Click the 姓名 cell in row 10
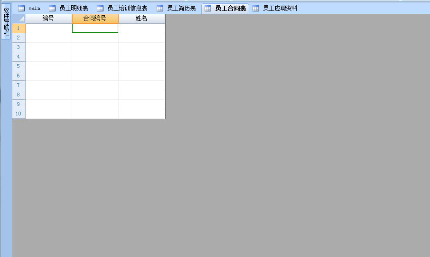Image resolution: width=430 pixels, height=257 pixels. (x=142, y=114)
